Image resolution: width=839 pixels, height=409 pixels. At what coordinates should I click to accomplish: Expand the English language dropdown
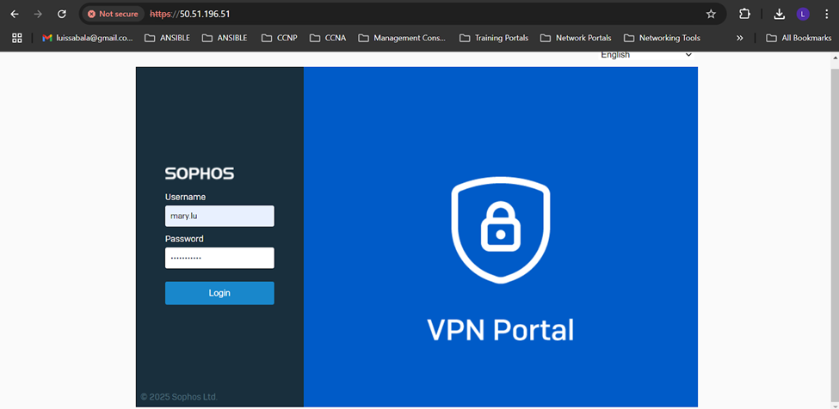[646, 55]
